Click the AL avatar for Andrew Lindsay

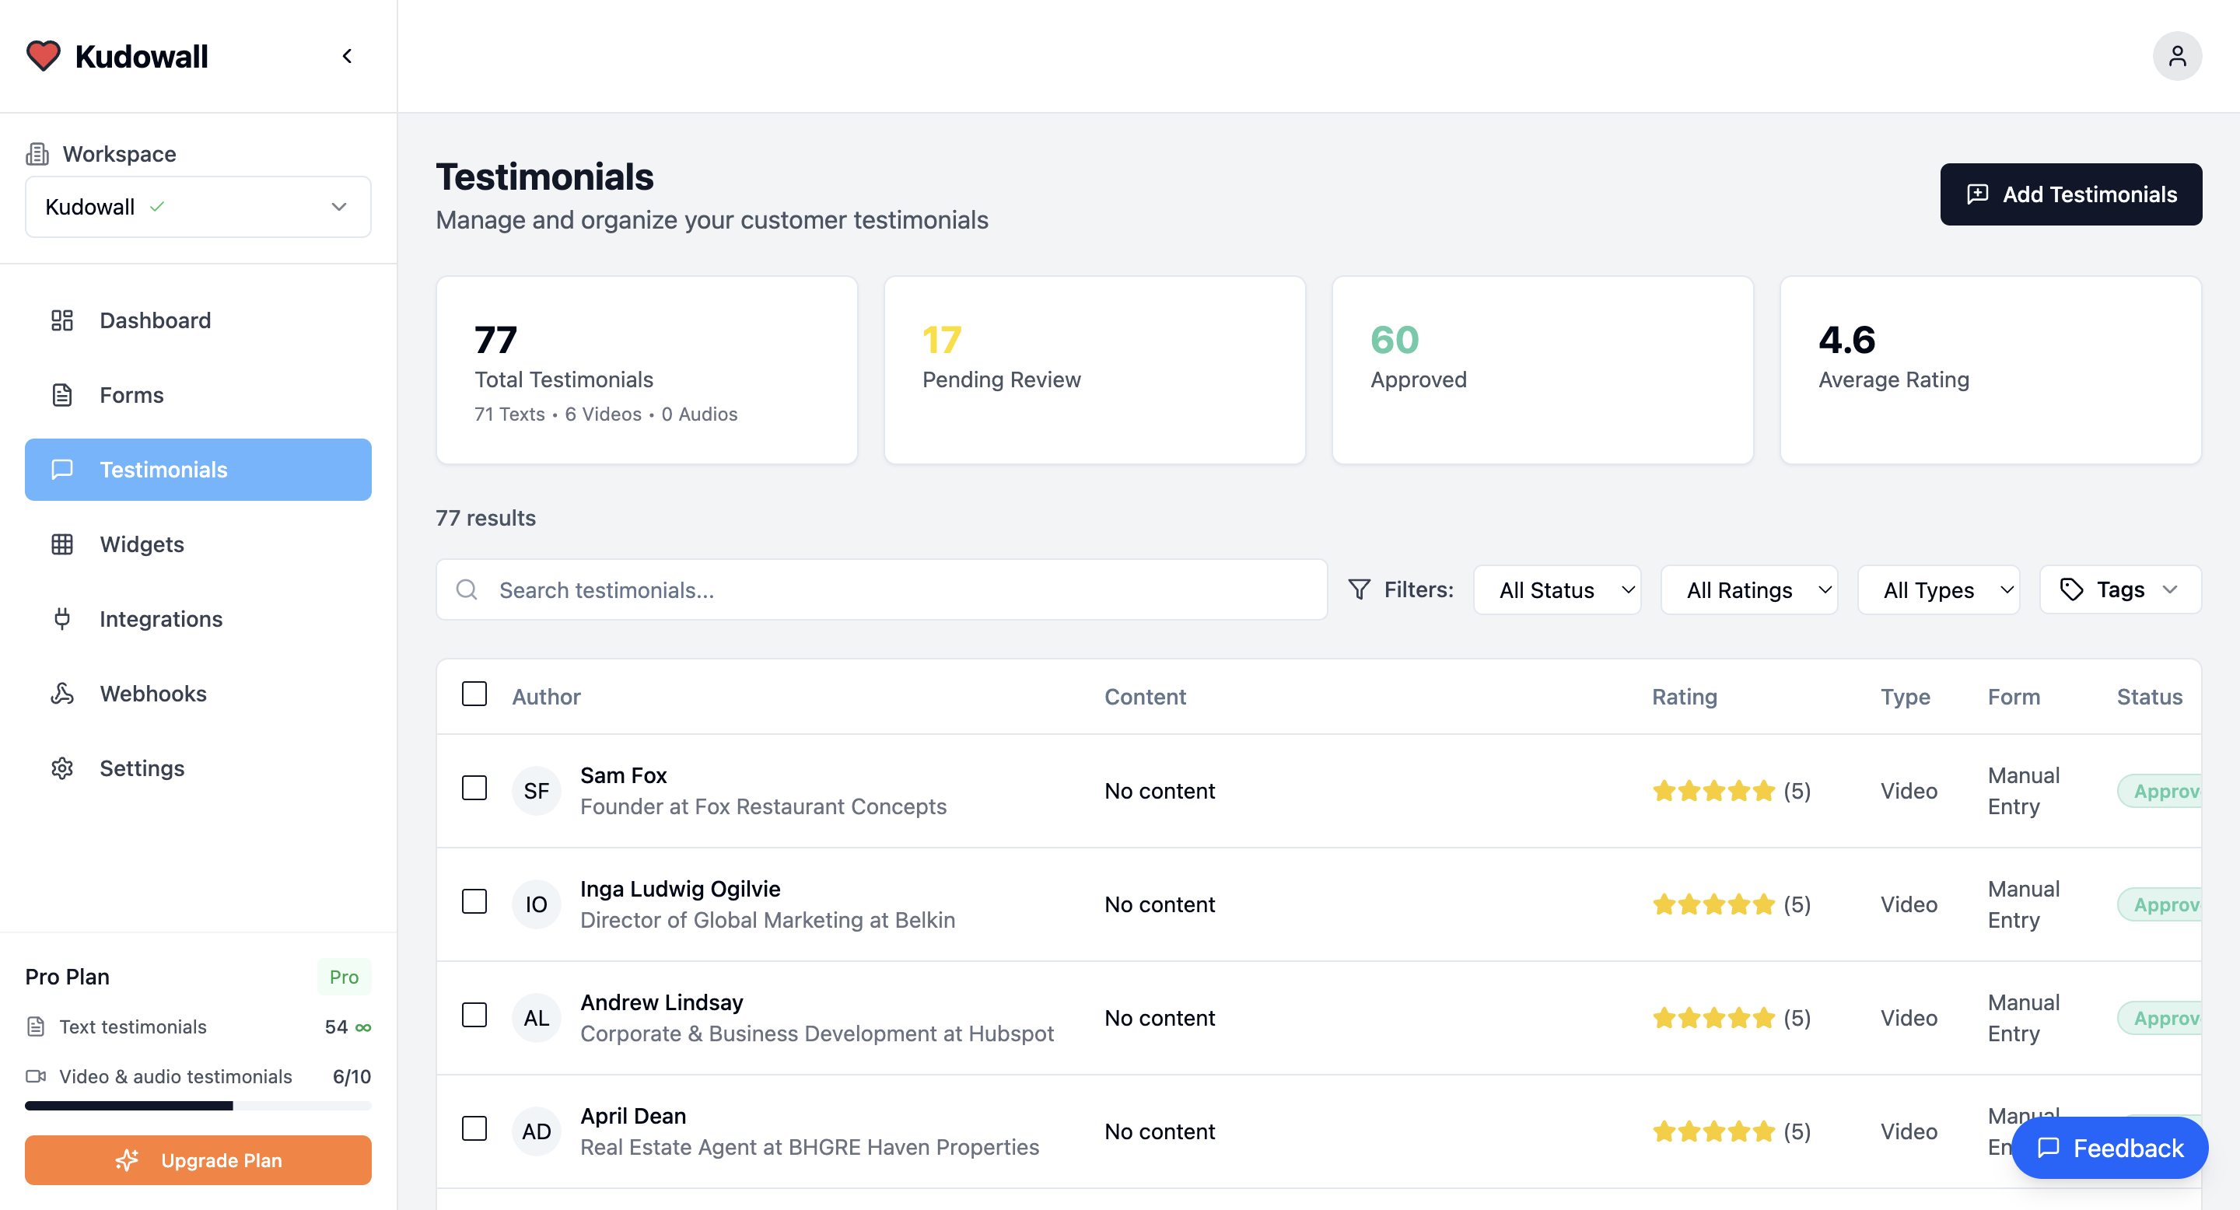(x=536, y=1018)
